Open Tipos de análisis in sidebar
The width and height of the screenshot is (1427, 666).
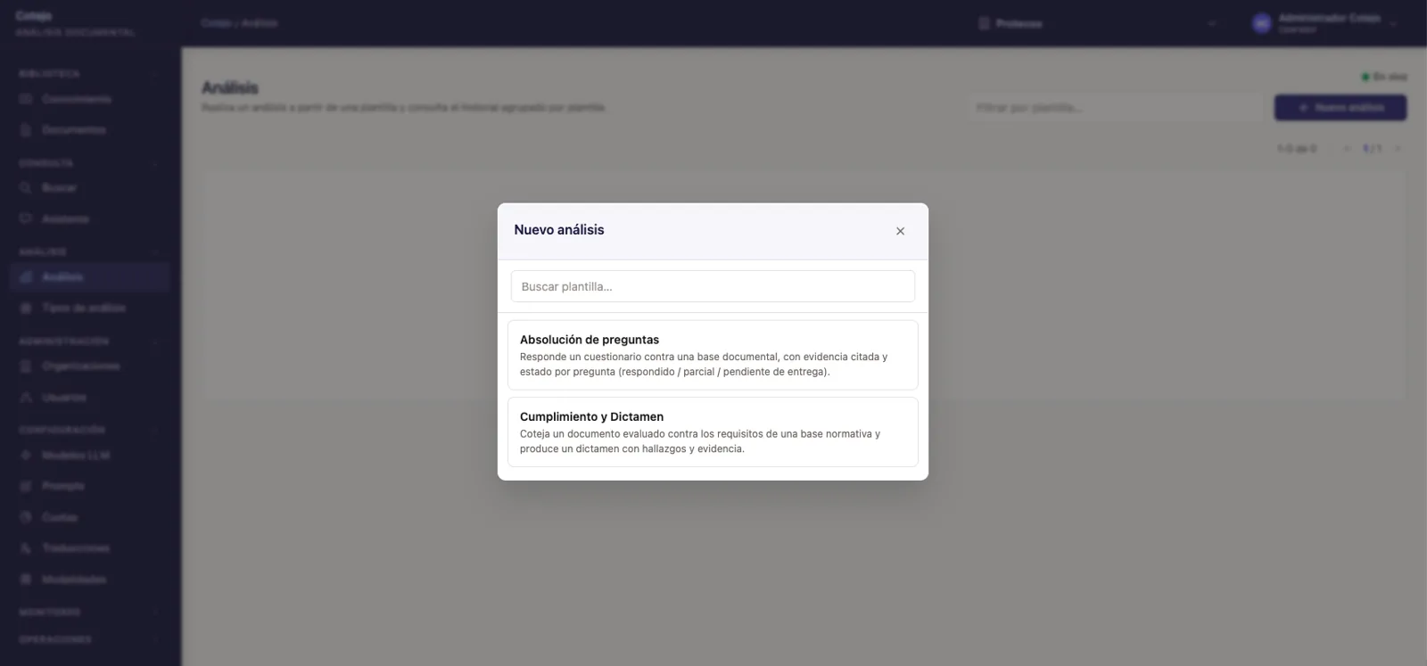[89, 308]
